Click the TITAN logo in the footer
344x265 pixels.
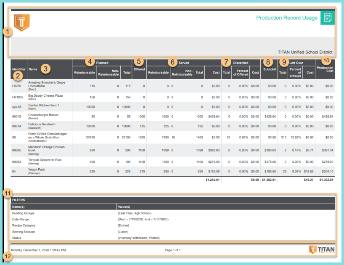(321, 250)
